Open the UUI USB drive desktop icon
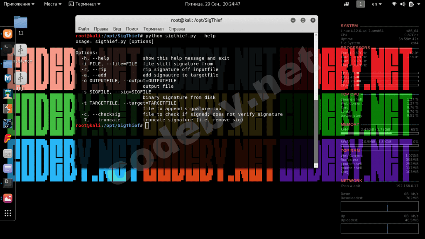Viewport: 425px width, 239px height. (21, 81)
